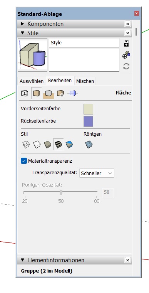Screen dimensions: 149x293
Task: Click the Style name input field
Action: tap(84, 43)
